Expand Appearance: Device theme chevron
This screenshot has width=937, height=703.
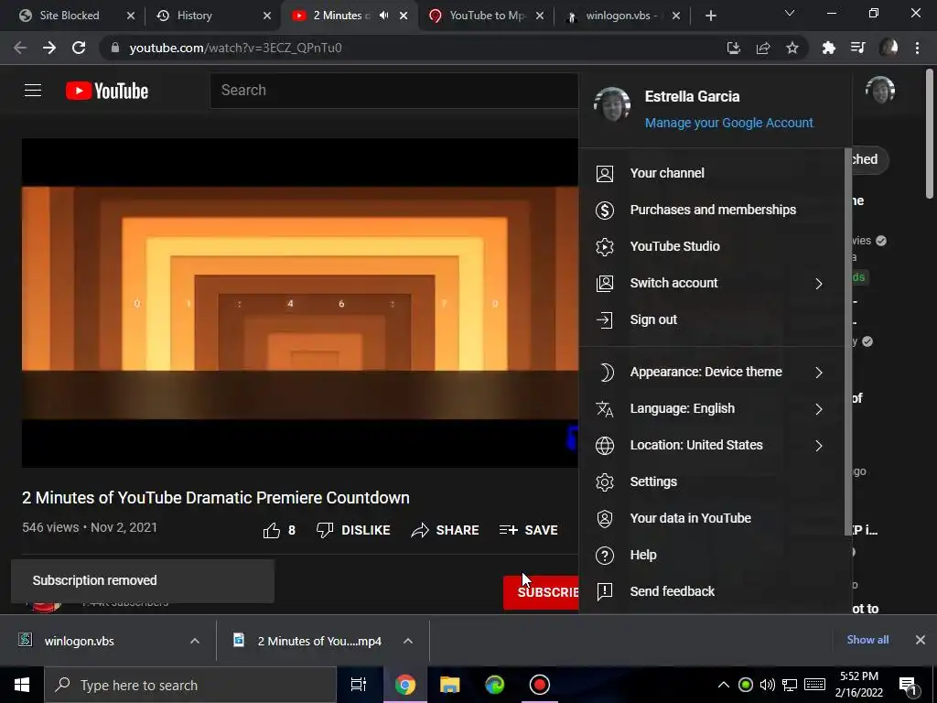click(x=819, y=373)
